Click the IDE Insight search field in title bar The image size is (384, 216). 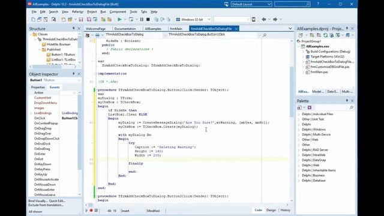292,4
